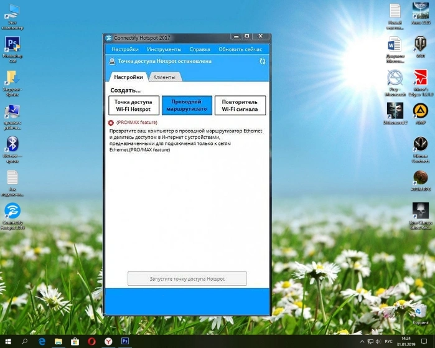Open taskbar search magnifier
This screenshot has width=435, height=348.
click(x=25, y=341)
